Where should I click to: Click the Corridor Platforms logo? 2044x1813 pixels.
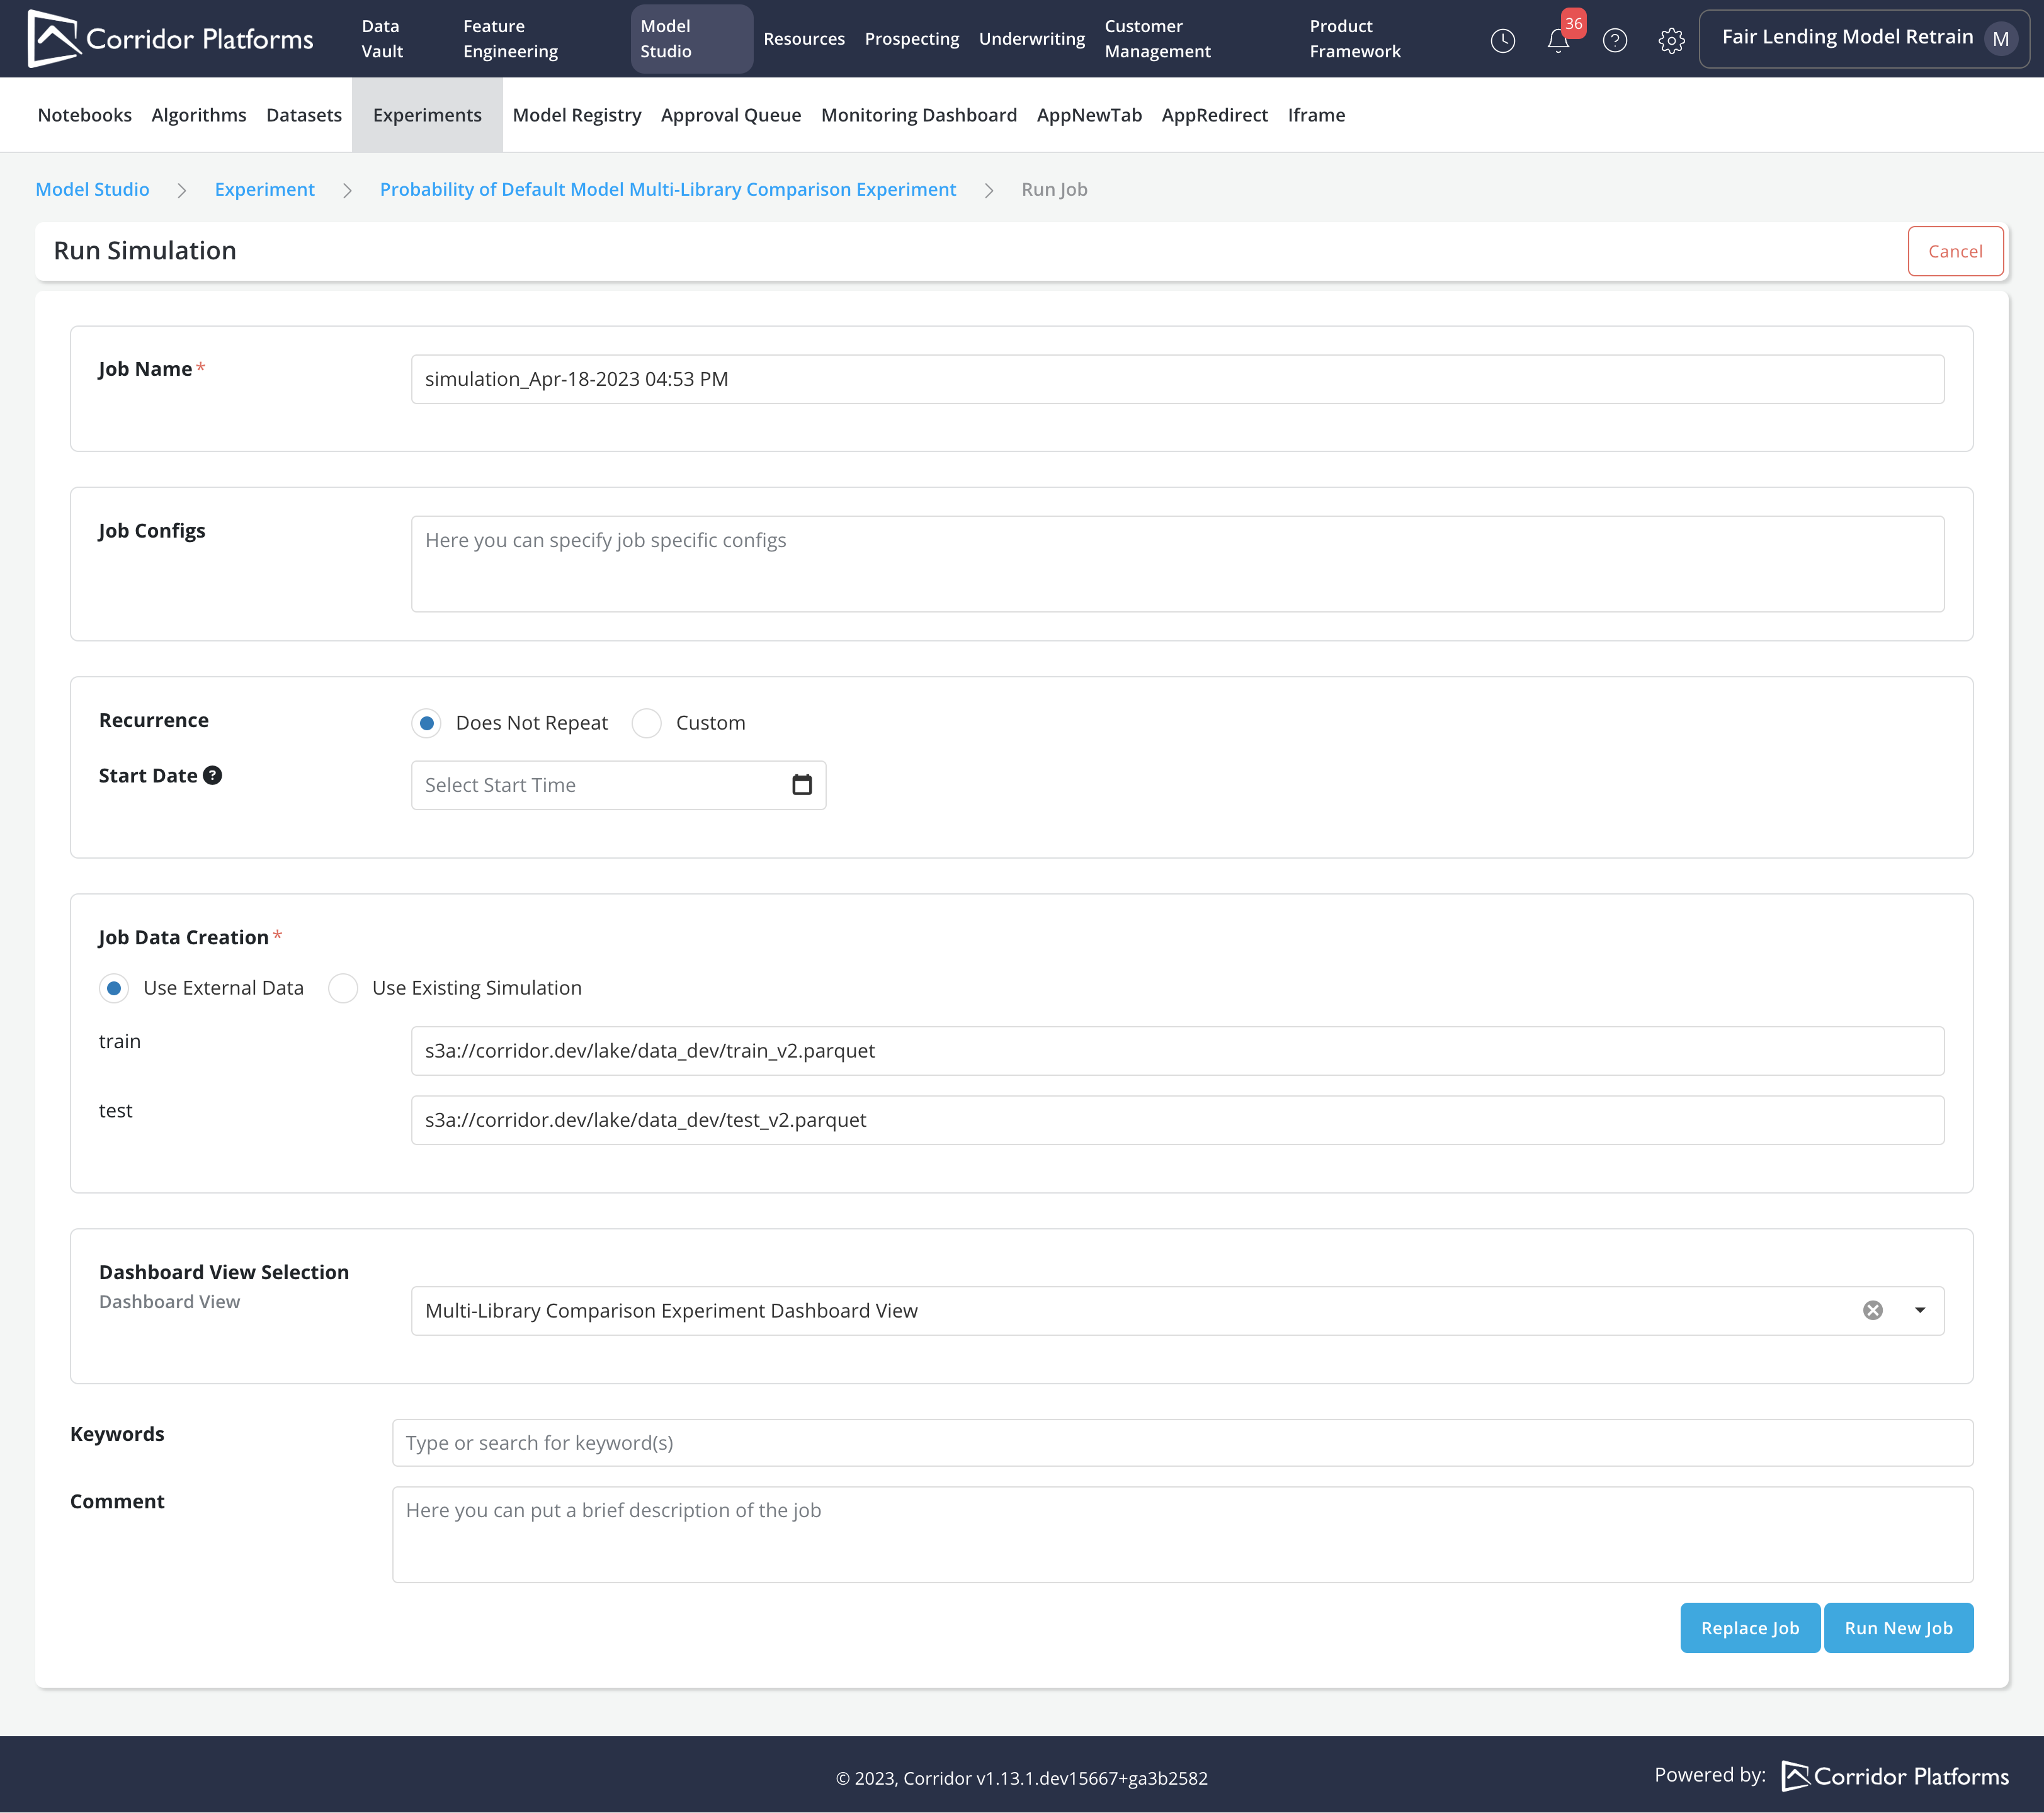click(x=170, y=39)
